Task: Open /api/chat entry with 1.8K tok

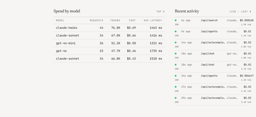Action: point(213,55)
